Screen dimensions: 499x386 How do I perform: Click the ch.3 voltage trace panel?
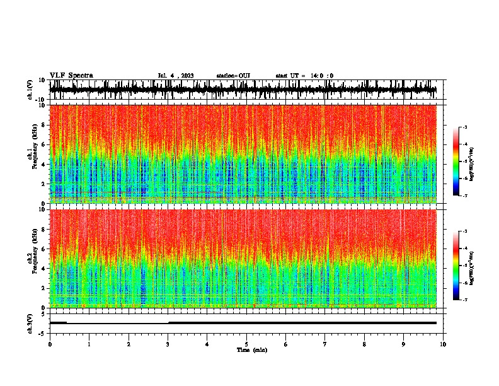(248, 324)
